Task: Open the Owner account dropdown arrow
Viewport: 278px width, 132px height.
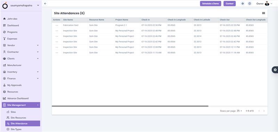Action: click(271, 3)
